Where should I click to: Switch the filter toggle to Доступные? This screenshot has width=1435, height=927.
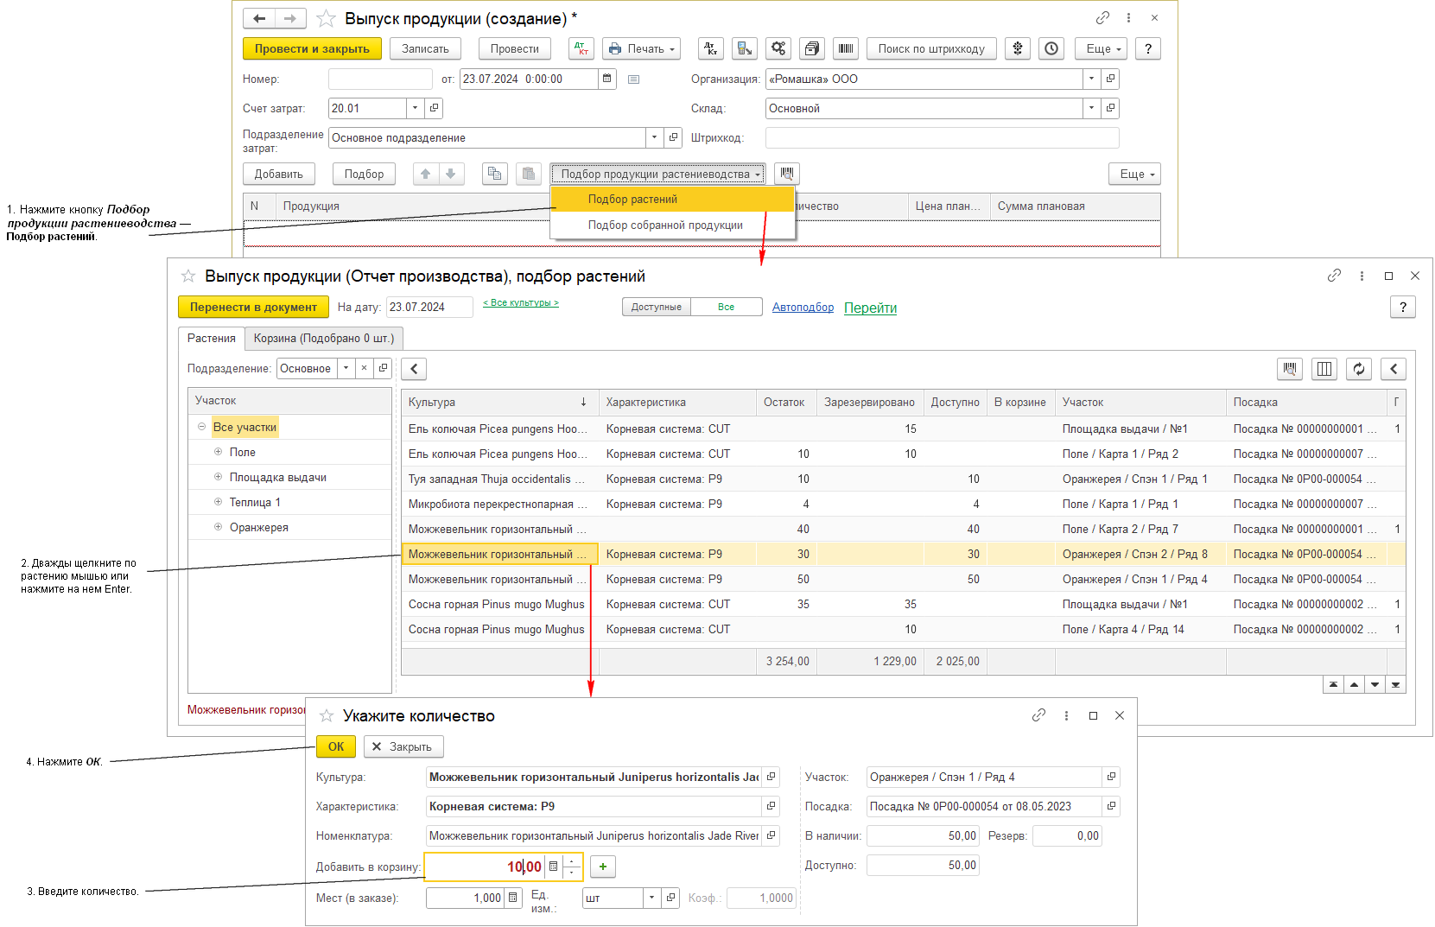656,307
